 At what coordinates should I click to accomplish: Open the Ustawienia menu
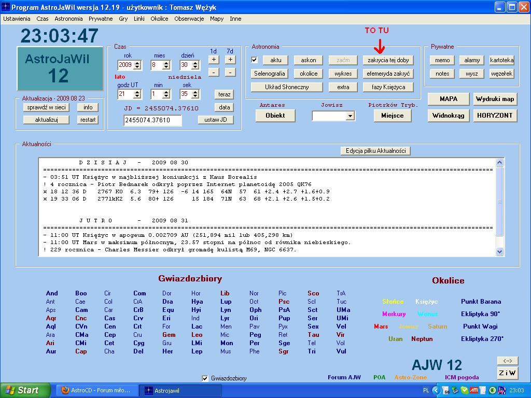17,19
